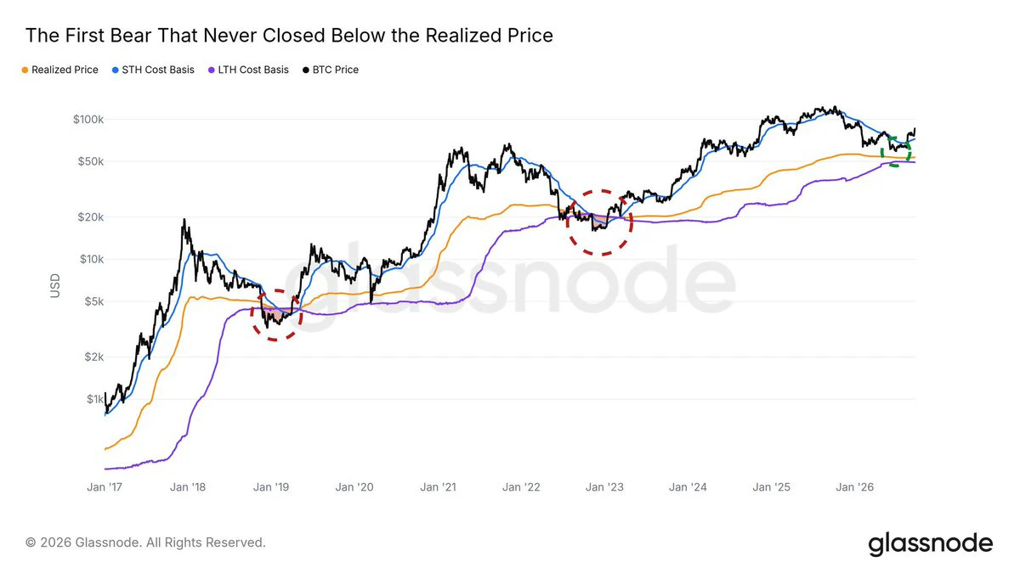Image resolution: width=1020 pixels, height=573 pixels.
Task: Toggle the BTC Price legend label
Action: (x=335, y=70)
